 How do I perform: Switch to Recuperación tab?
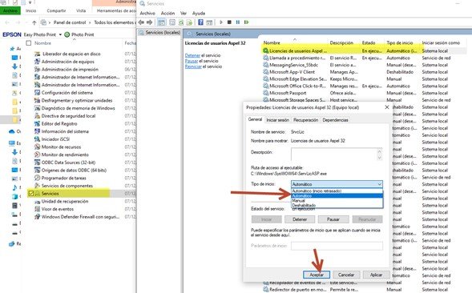(x=305, y=120)
